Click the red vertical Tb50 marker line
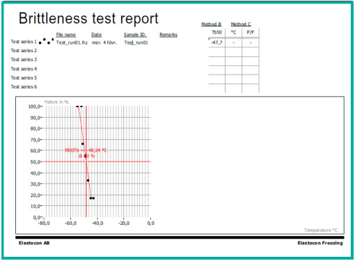The height and width of the screenshot is (261, 355). [x=86, y=186]
